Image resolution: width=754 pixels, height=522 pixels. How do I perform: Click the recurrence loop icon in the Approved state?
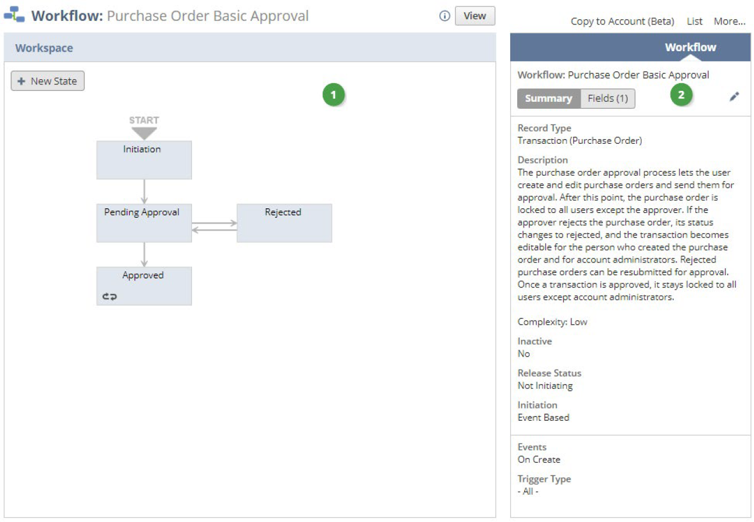110,296
